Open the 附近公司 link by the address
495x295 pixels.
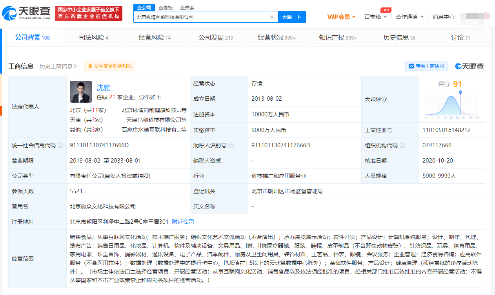pyautogui.click(x=183, y=222)
